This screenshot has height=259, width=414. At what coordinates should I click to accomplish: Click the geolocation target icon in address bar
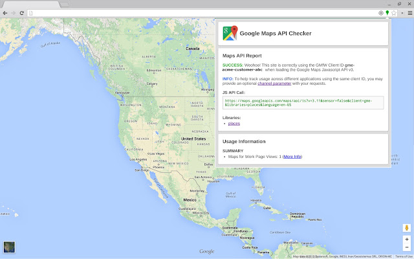(x=381, y=13)
